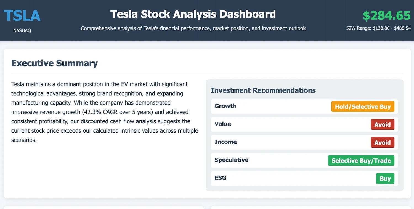Click the Tesla Stock Analysis Dashboard title

click(193, 14)
